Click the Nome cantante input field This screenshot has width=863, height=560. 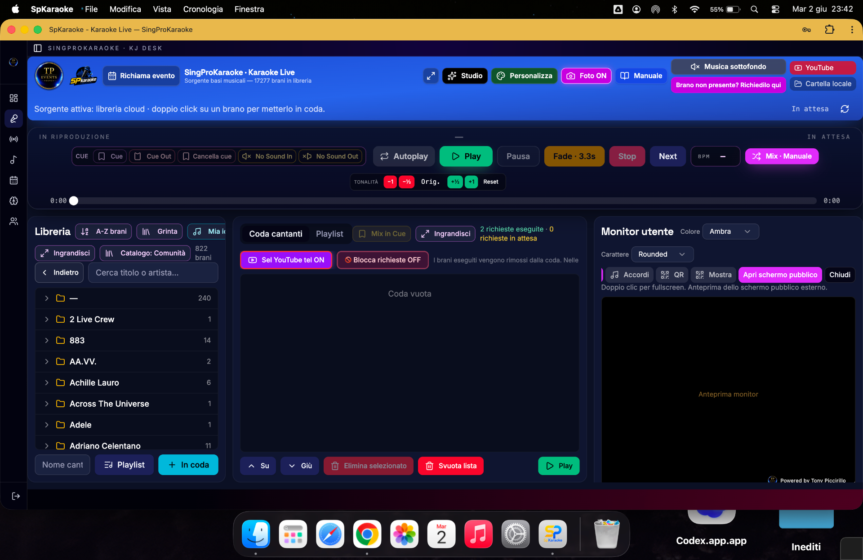click(62, 465)
